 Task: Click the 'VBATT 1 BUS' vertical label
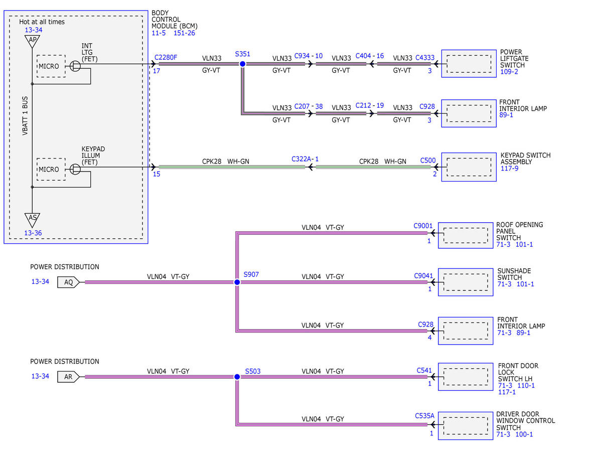[25, 116]
